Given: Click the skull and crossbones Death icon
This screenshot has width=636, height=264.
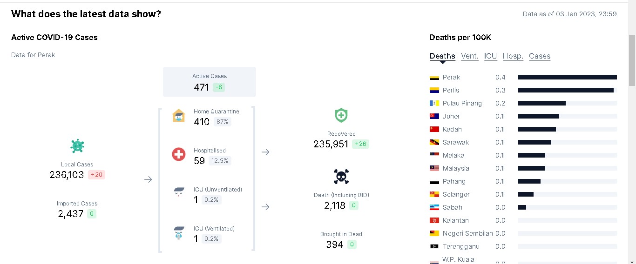Looking at the screenshot, I should [341, 177].
